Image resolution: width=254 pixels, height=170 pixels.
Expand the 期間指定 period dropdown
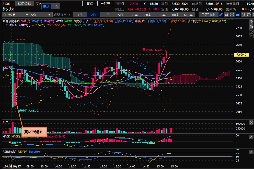(x=62, y=15)
